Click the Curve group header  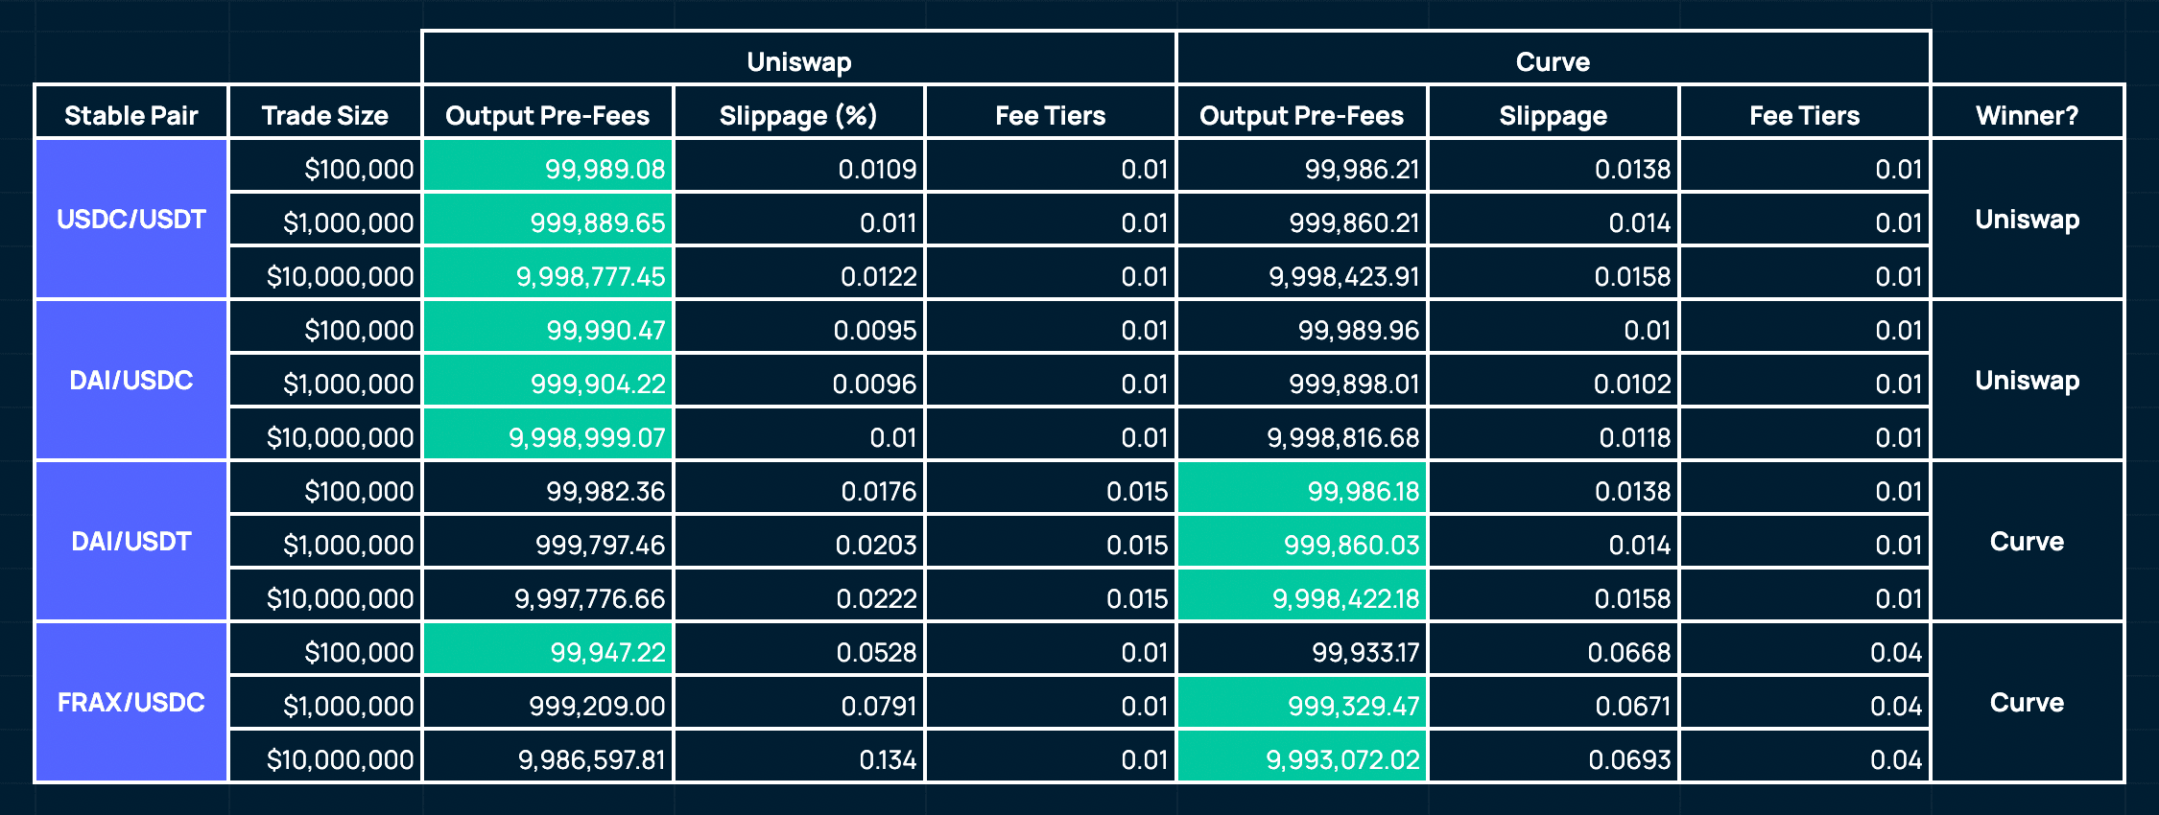click(1553, 58)
